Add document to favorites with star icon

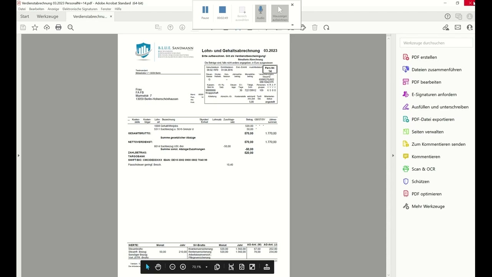click(35, 27)
